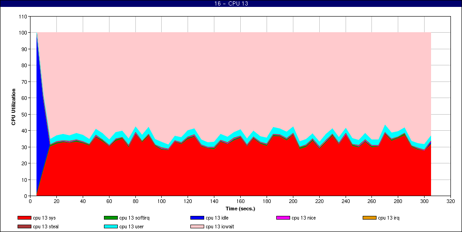462x232 pixels.
Task: Click the 'Time (secs.)' x-axis label
Action: click(240, 209)
